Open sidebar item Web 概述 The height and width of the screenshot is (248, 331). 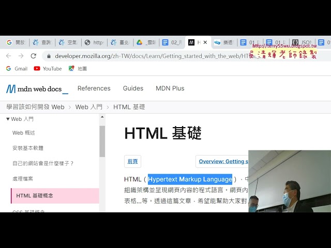click(x=24, y=133)
